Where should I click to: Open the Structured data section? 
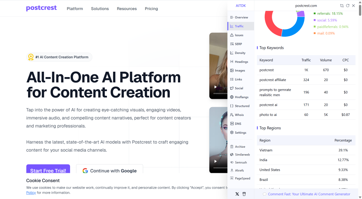(241, 106)
